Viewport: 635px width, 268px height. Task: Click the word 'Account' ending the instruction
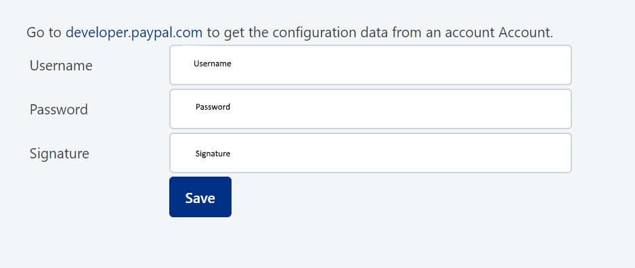point(525,32)
